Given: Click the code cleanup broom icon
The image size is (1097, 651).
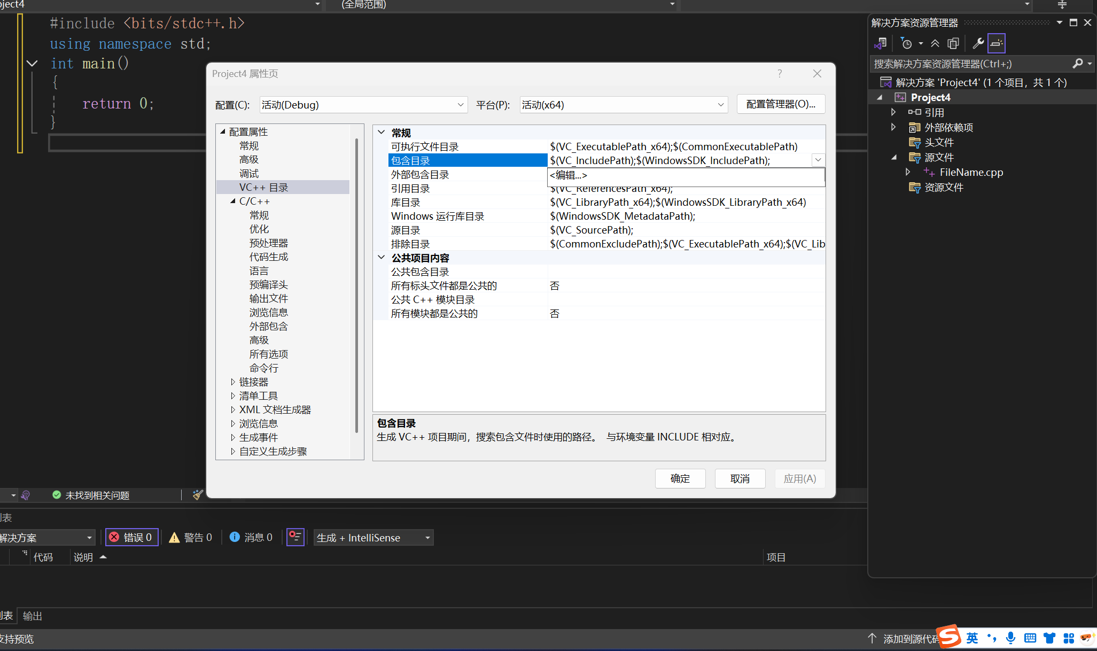Looking at the screenshot, I should [198, 495].
